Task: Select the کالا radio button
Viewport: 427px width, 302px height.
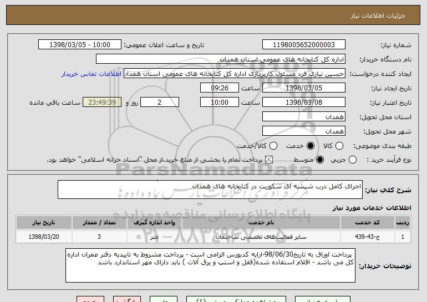Action: coord(339,146)
